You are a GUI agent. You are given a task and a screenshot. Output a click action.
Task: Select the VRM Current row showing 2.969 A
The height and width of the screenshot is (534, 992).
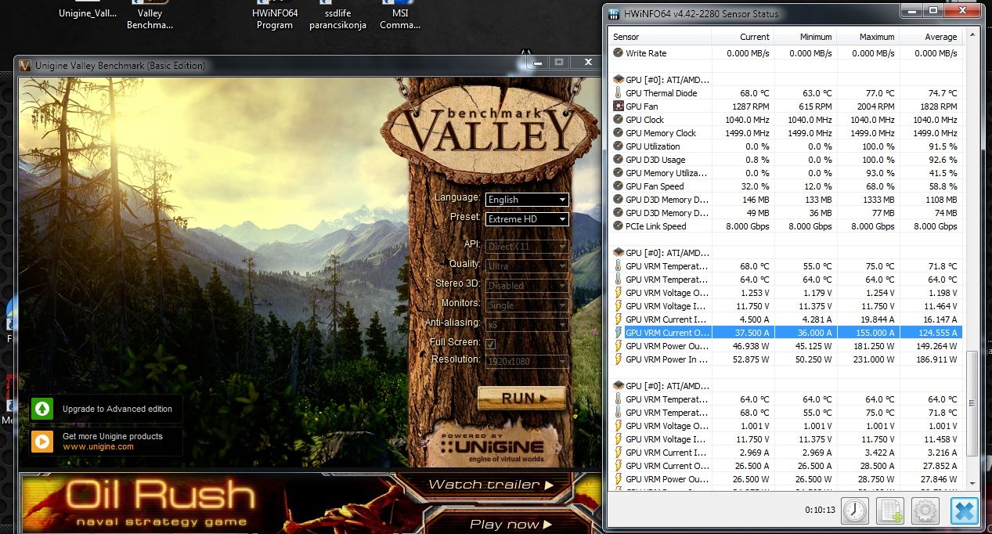click(x=785, y=453)
